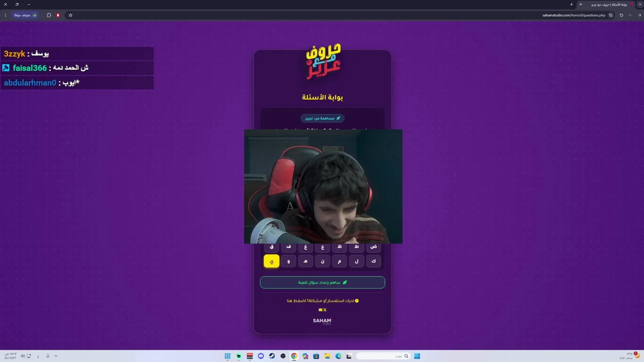Select the letter م key

pos(340,261)
